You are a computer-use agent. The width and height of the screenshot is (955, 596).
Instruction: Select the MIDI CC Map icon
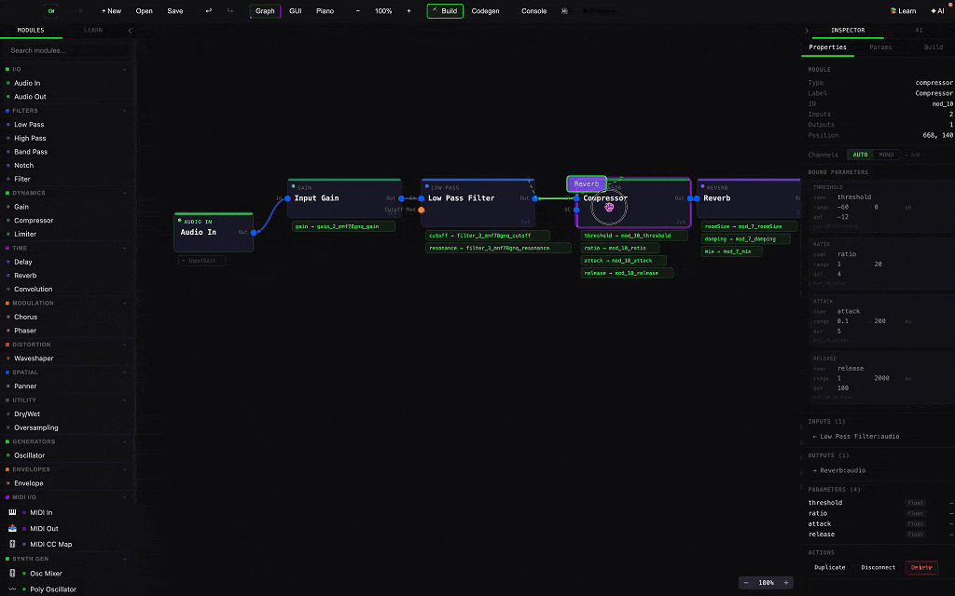pos(11,544)
